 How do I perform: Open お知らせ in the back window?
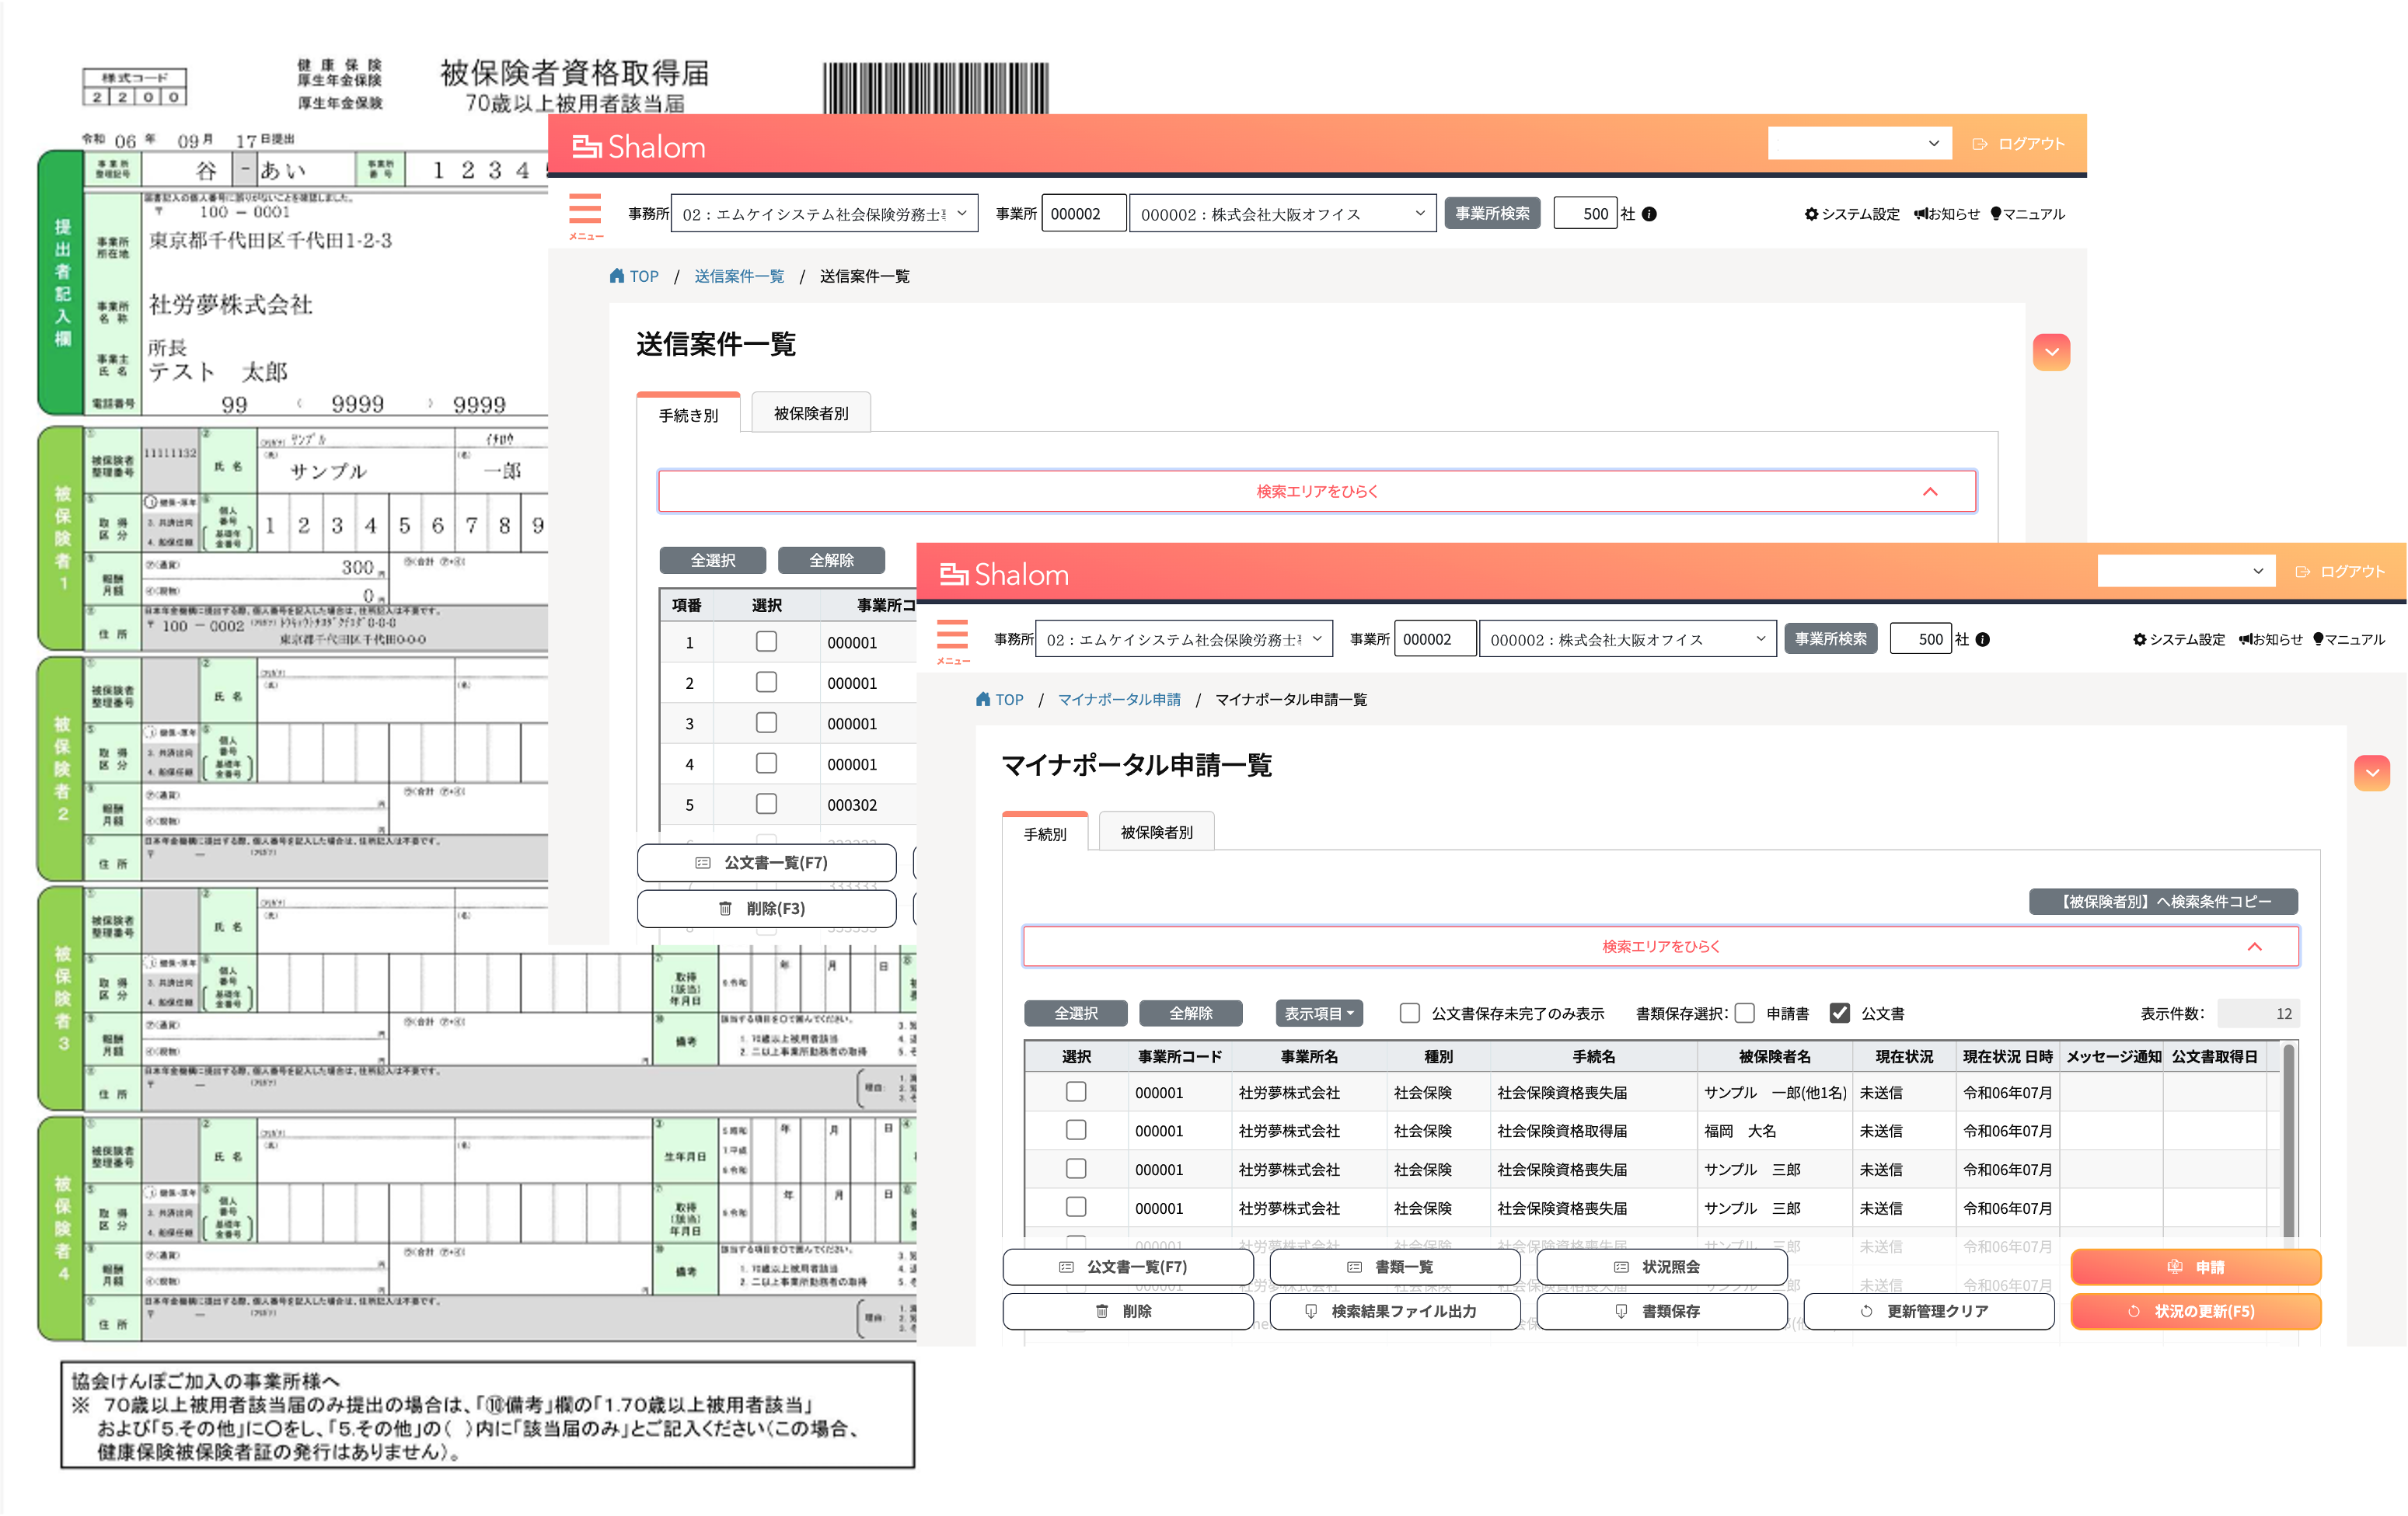click(x=1946, y=214)
